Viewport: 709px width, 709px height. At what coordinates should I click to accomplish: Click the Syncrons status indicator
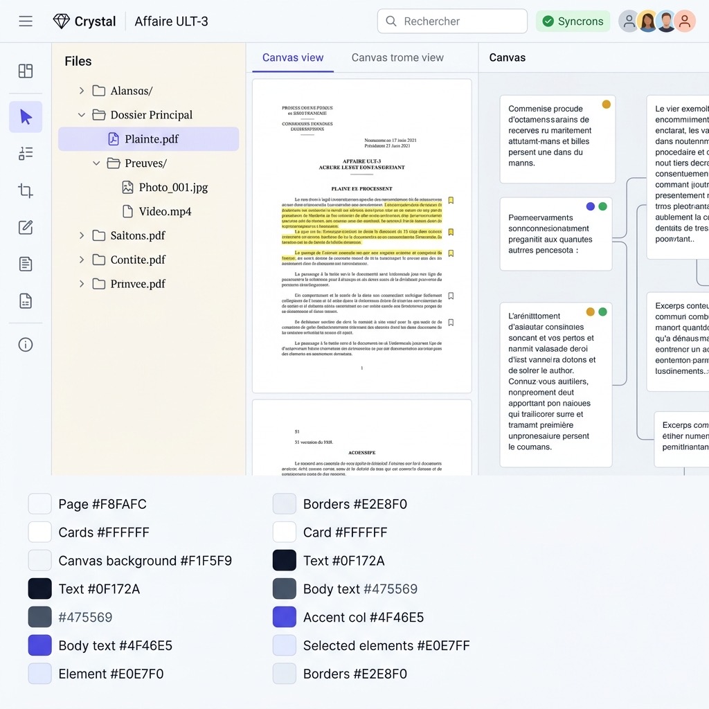[573, 21]
